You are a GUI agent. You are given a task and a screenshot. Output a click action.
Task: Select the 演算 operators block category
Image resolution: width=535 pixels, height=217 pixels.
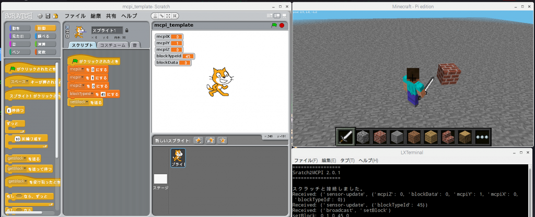pos(46,44)
